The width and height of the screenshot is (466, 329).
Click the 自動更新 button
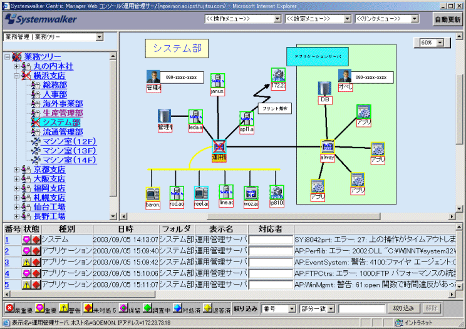point(448,19)
